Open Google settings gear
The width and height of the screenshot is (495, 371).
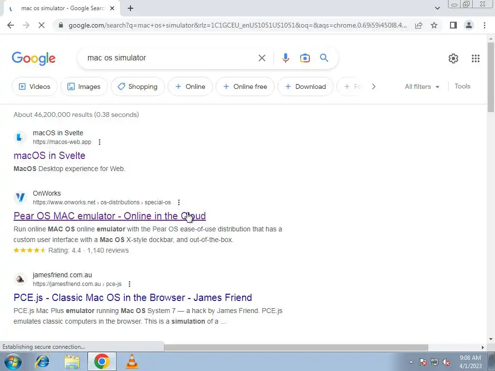click(x=453, y=58)
